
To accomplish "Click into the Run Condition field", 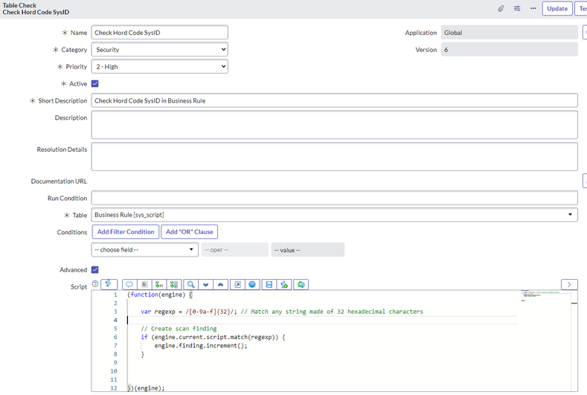I will [x=335, y=198].
